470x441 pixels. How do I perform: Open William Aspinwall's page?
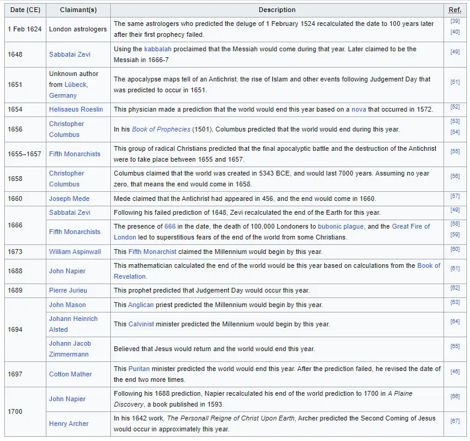click(x=75, y=251)
